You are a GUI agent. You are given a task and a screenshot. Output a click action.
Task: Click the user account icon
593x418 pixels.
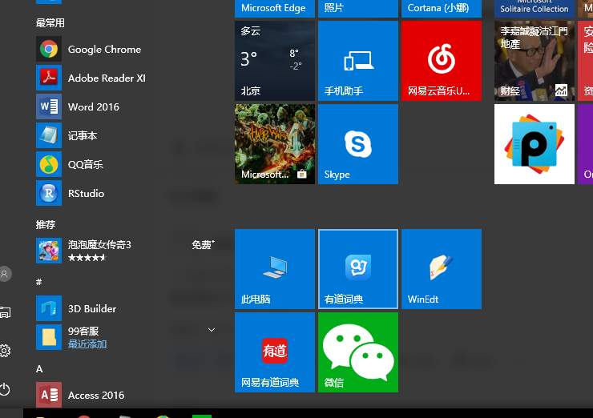click(x=5, y=274)
